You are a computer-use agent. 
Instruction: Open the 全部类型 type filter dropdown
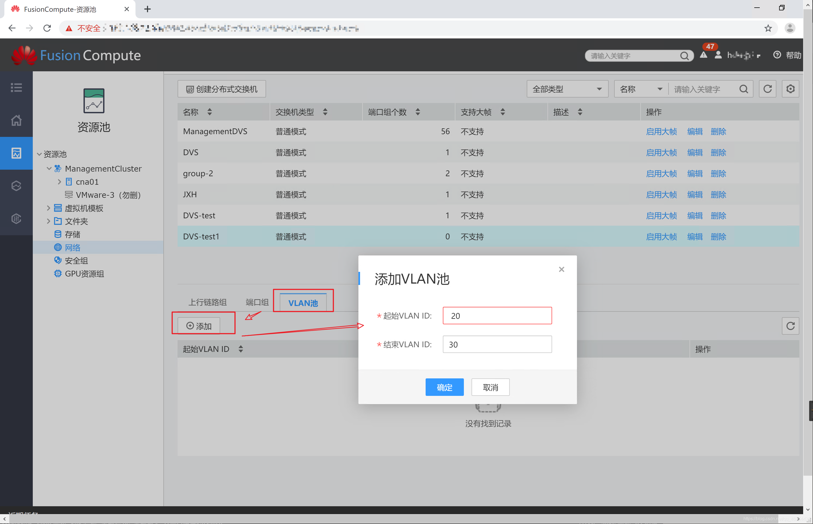[567, 89]
